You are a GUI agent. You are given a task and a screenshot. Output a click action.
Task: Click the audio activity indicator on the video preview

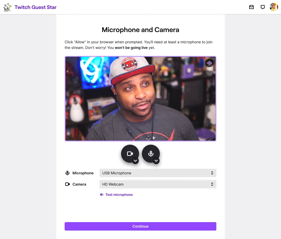tap(209, 63)
